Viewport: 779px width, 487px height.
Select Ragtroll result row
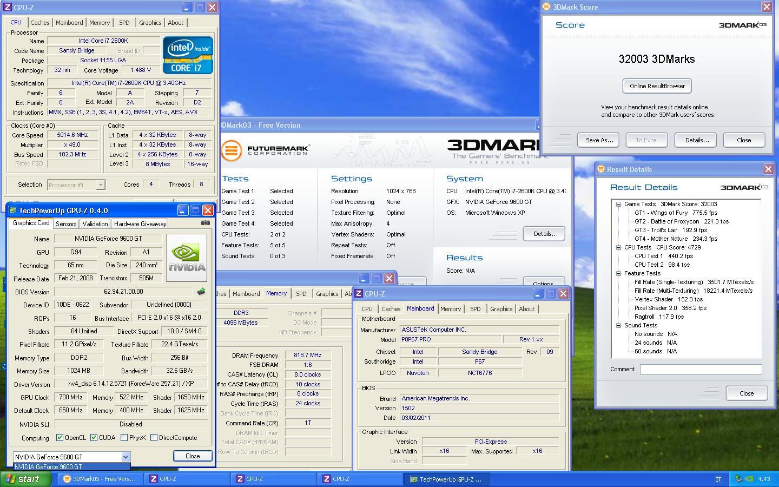pyautogui.click(x=659, y=317)
